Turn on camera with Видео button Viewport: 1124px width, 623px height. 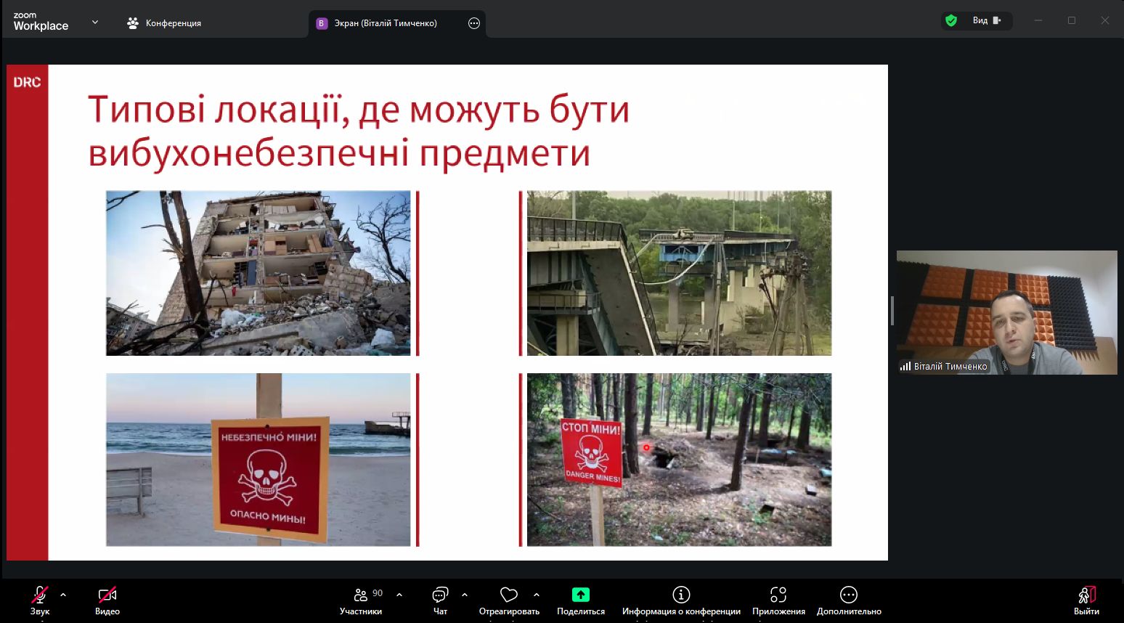coord(107,595)
